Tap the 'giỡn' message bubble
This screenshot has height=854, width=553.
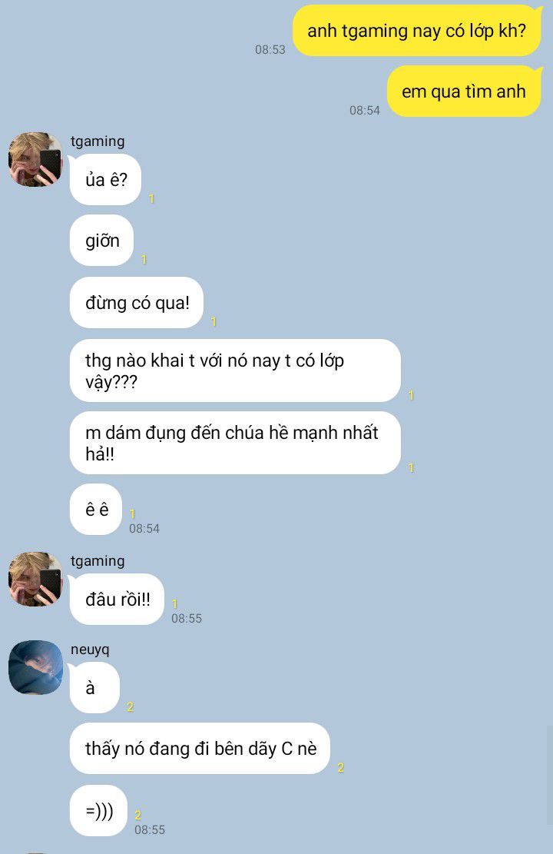point(102,240)
